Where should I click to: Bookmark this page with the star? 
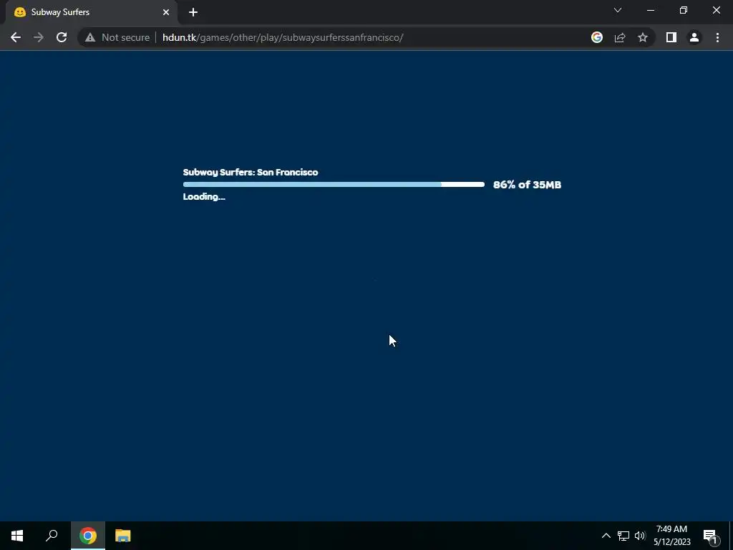[x=643, y=37]
